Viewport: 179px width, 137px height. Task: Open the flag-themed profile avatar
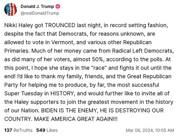(x=11, y=9)
